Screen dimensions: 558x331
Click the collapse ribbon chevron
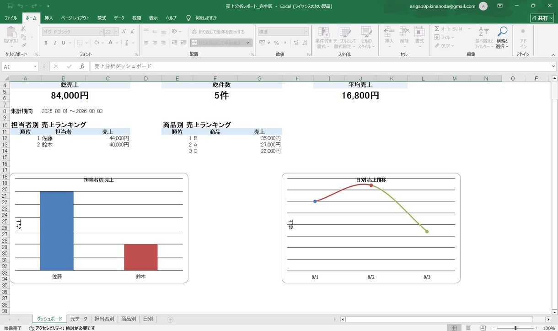(553, 54)
